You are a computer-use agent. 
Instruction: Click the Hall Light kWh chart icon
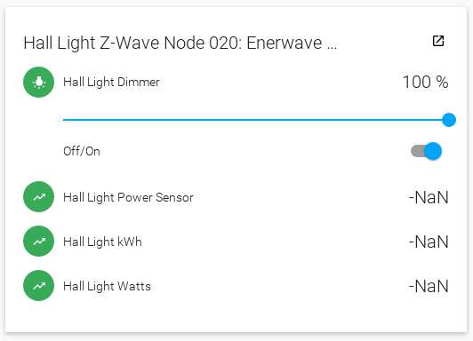(x=38, y=241)
